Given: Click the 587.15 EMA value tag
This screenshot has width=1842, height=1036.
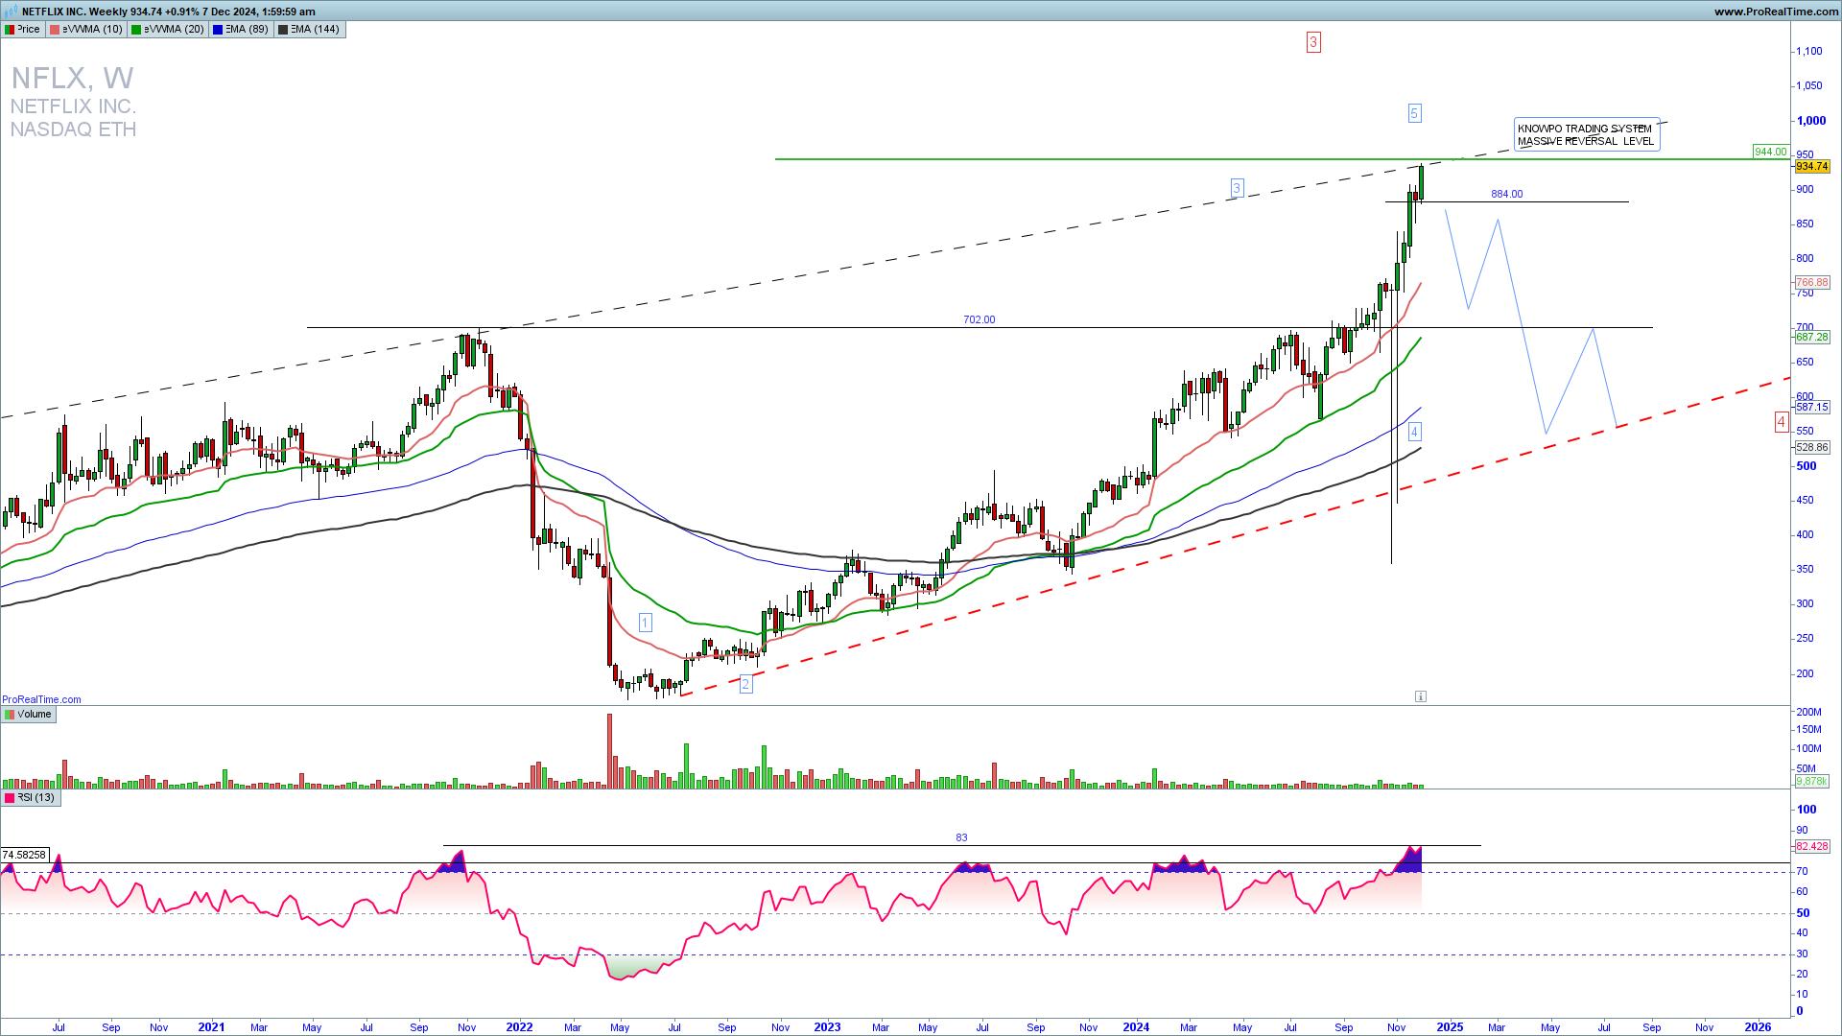Looking at the screenshot, I should pyautogui.click(x=1812, y=408).
